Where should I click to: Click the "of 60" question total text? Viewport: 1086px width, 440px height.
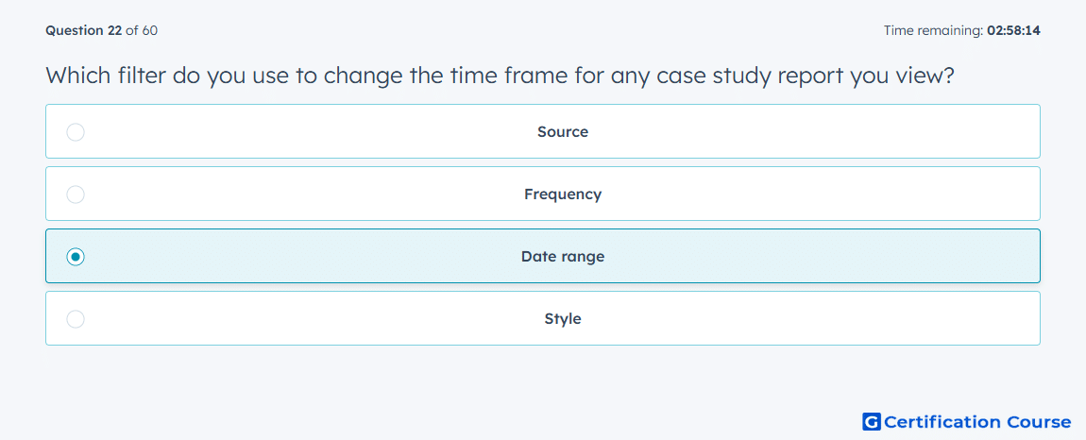pyautogui.click(x=142, y=30)
